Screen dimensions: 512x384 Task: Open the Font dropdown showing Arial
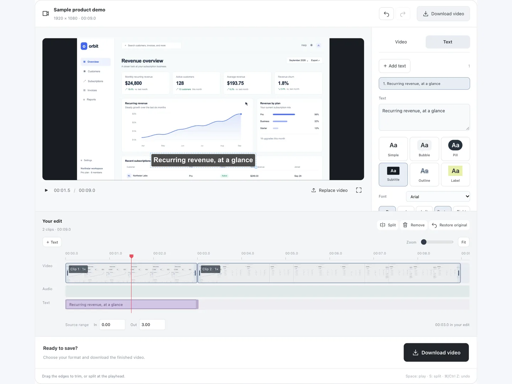point(438,197)
